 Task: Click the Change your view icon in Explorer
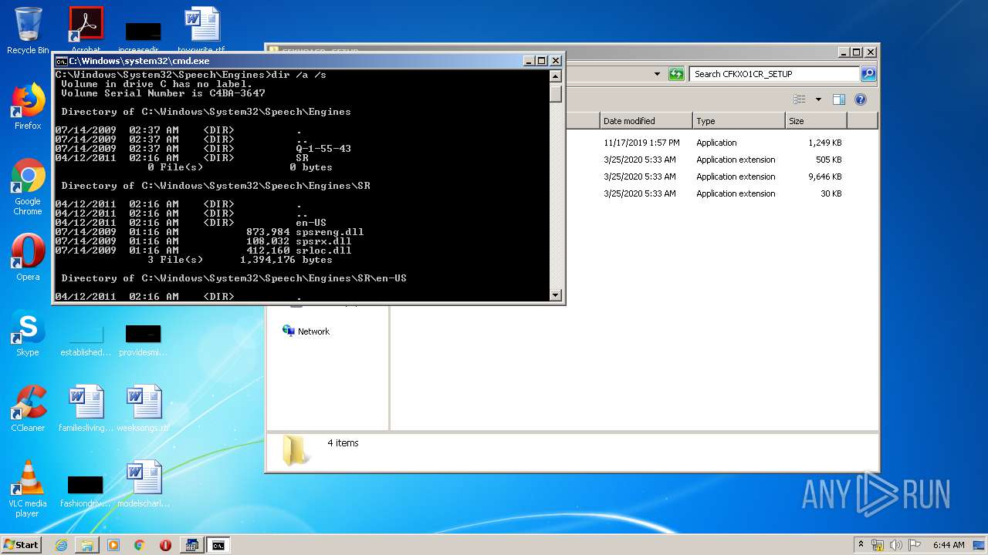point(800,99)
